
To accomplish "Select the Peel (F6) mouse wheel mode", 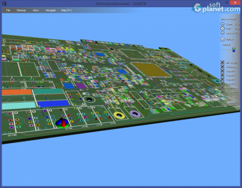I will [x=223, y=29].
